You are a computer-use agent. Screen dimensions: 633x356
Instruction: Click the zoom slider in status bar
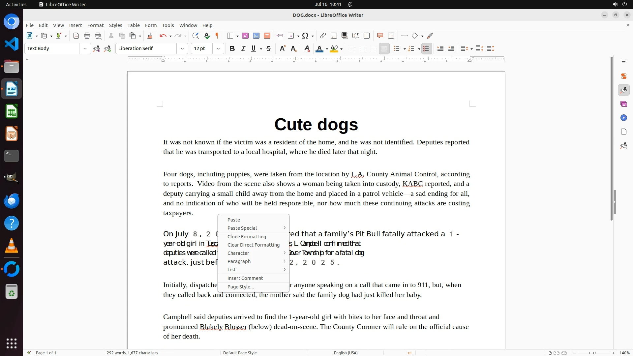coord(594,353)
